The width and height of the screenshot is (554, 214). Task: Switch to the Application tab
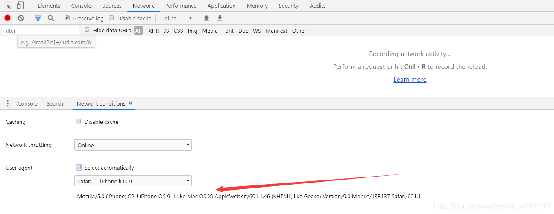[222, 6]
